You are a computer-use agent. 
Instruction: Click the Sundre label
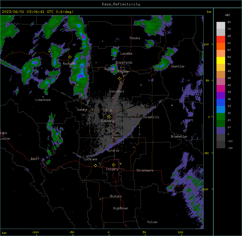click(x=82, y=110)
